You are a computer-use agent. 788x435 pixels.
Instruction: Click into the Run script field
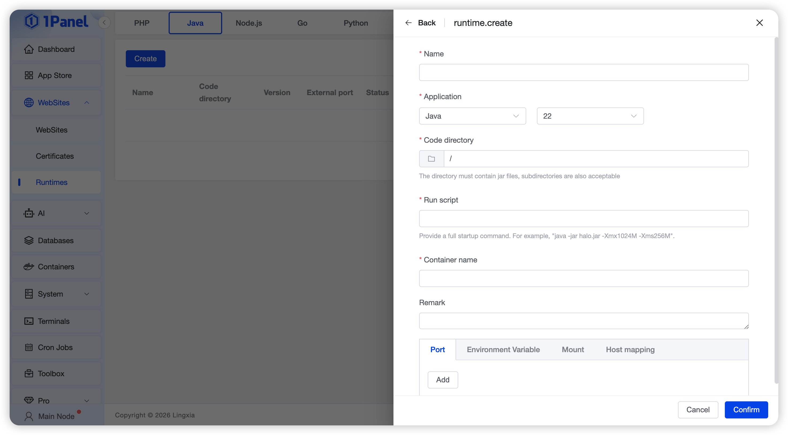tap(583, 218)
